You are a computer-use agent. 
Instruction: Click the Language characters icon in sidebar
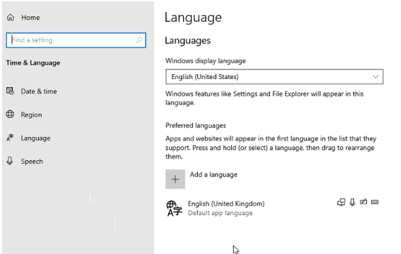click(x=10, y=138)
